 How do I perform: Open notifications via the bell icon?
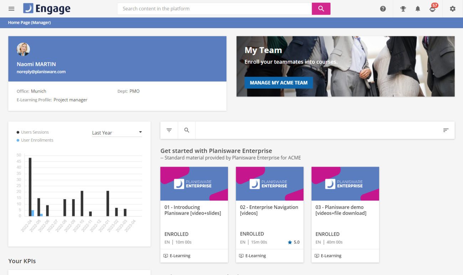418,9
